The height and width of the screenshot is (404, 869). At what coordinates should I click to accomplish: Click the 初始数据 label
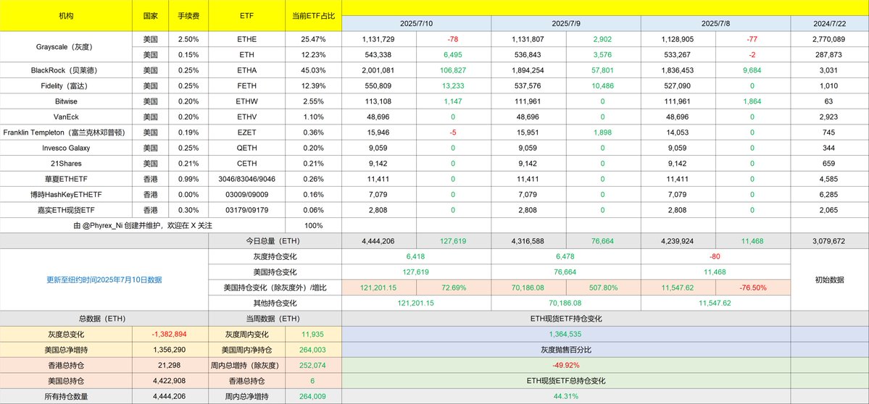830,279
